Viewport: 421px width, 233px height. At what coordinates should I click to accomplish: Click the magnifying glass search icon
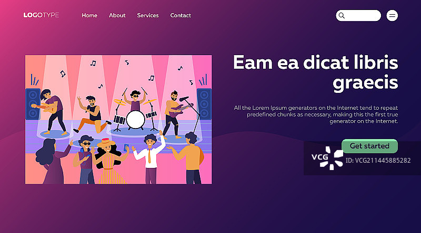342,16
